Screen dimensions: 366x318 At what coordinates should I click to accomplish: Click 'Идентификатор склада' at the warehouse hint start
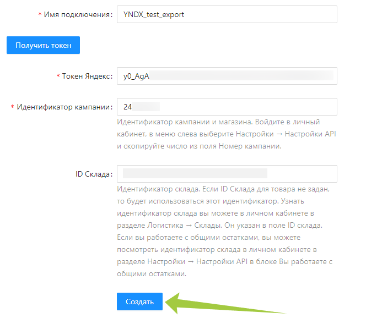(154, 189)
